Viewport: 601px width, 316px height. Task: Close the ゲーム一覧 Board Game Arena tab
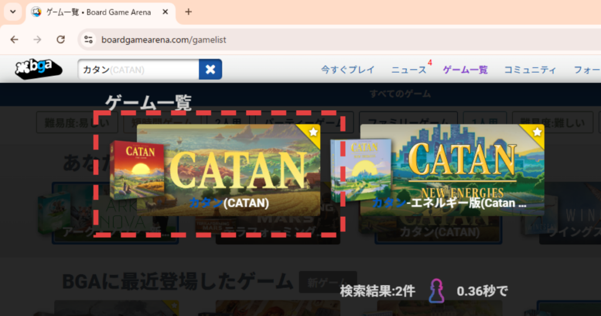point(165,12)
